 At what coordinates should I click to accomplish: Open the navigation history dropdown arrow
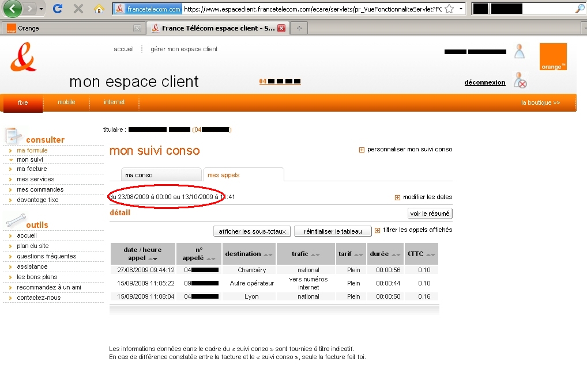point(41,9)
